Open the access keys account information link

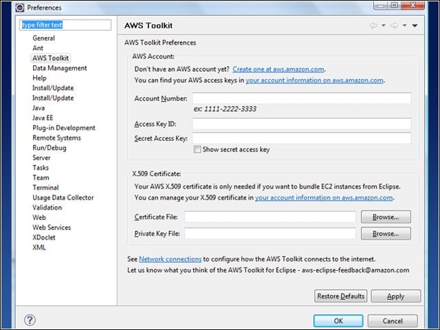[315, 80]
